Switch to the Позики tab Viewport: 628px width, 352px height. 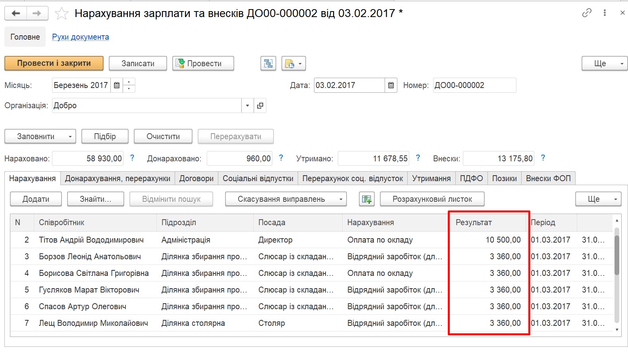pos(505,178)
